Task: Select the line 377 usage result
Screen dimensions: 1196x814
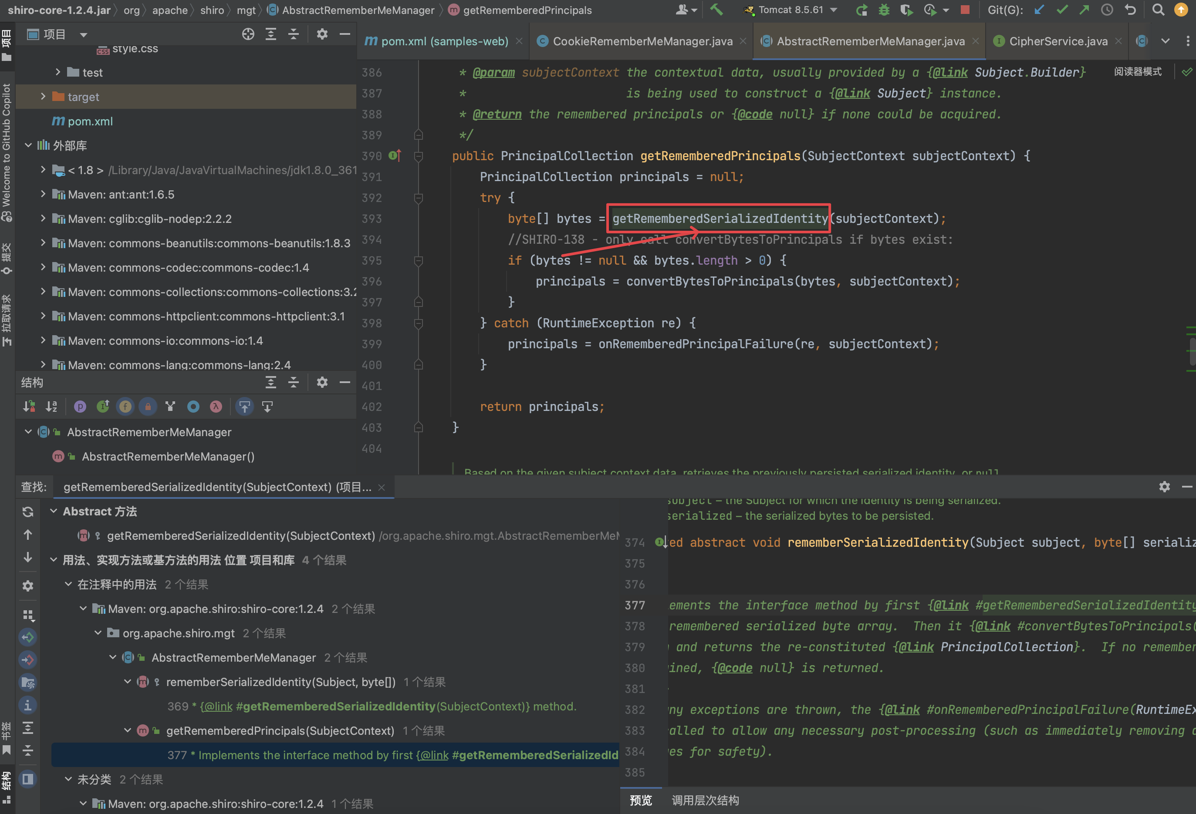Action: tap(335, 754)
